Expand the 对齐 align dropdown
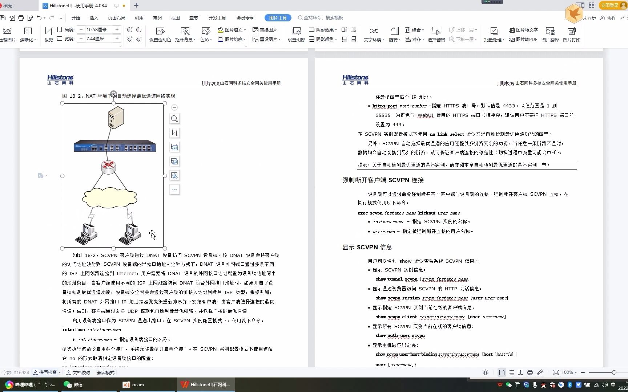628x392 pixels. (423, 40)
